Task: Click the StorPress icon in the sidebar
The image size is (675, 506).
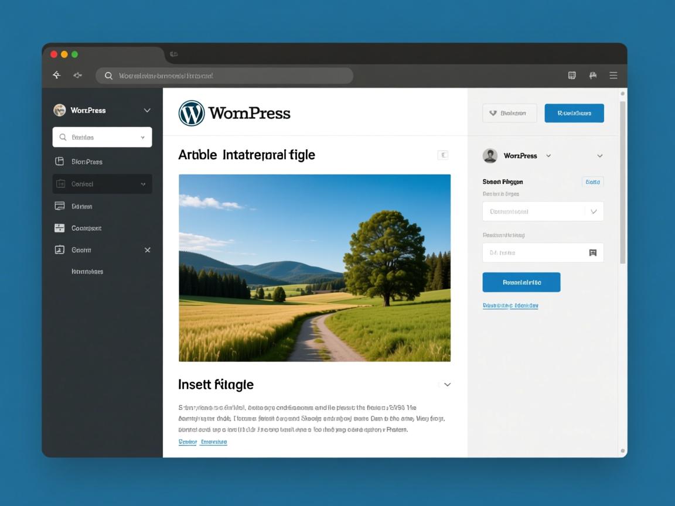Action: (x=59, y=161)
